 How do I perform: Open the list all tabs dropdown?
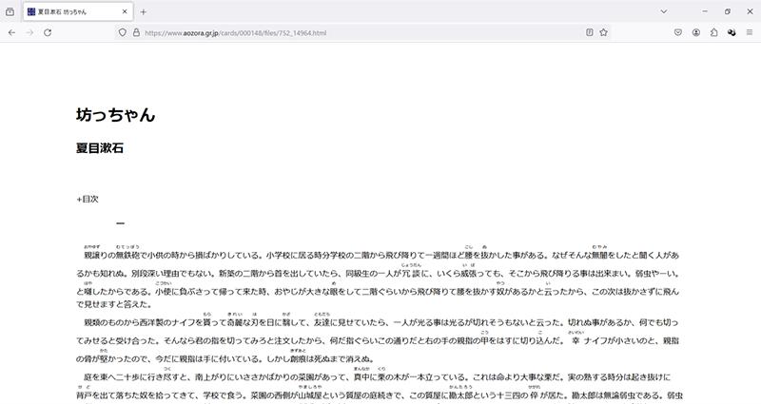click(663, 11)
